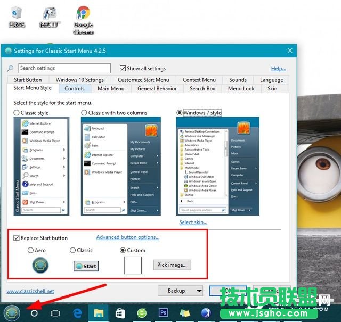The image size is (341, 322).
Task: Click the Classic Shell icon in title bar
Action: coord(9,51)
